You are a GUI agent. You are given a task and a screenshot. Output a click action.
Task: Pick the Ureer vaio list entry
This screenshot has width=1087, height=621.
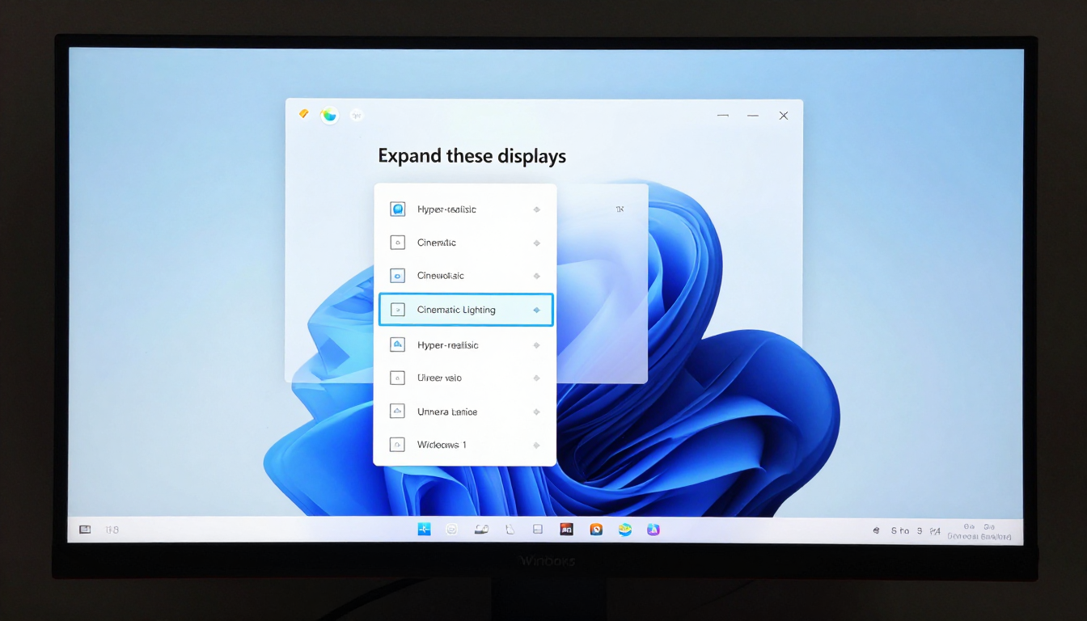[x=465, y=378]
